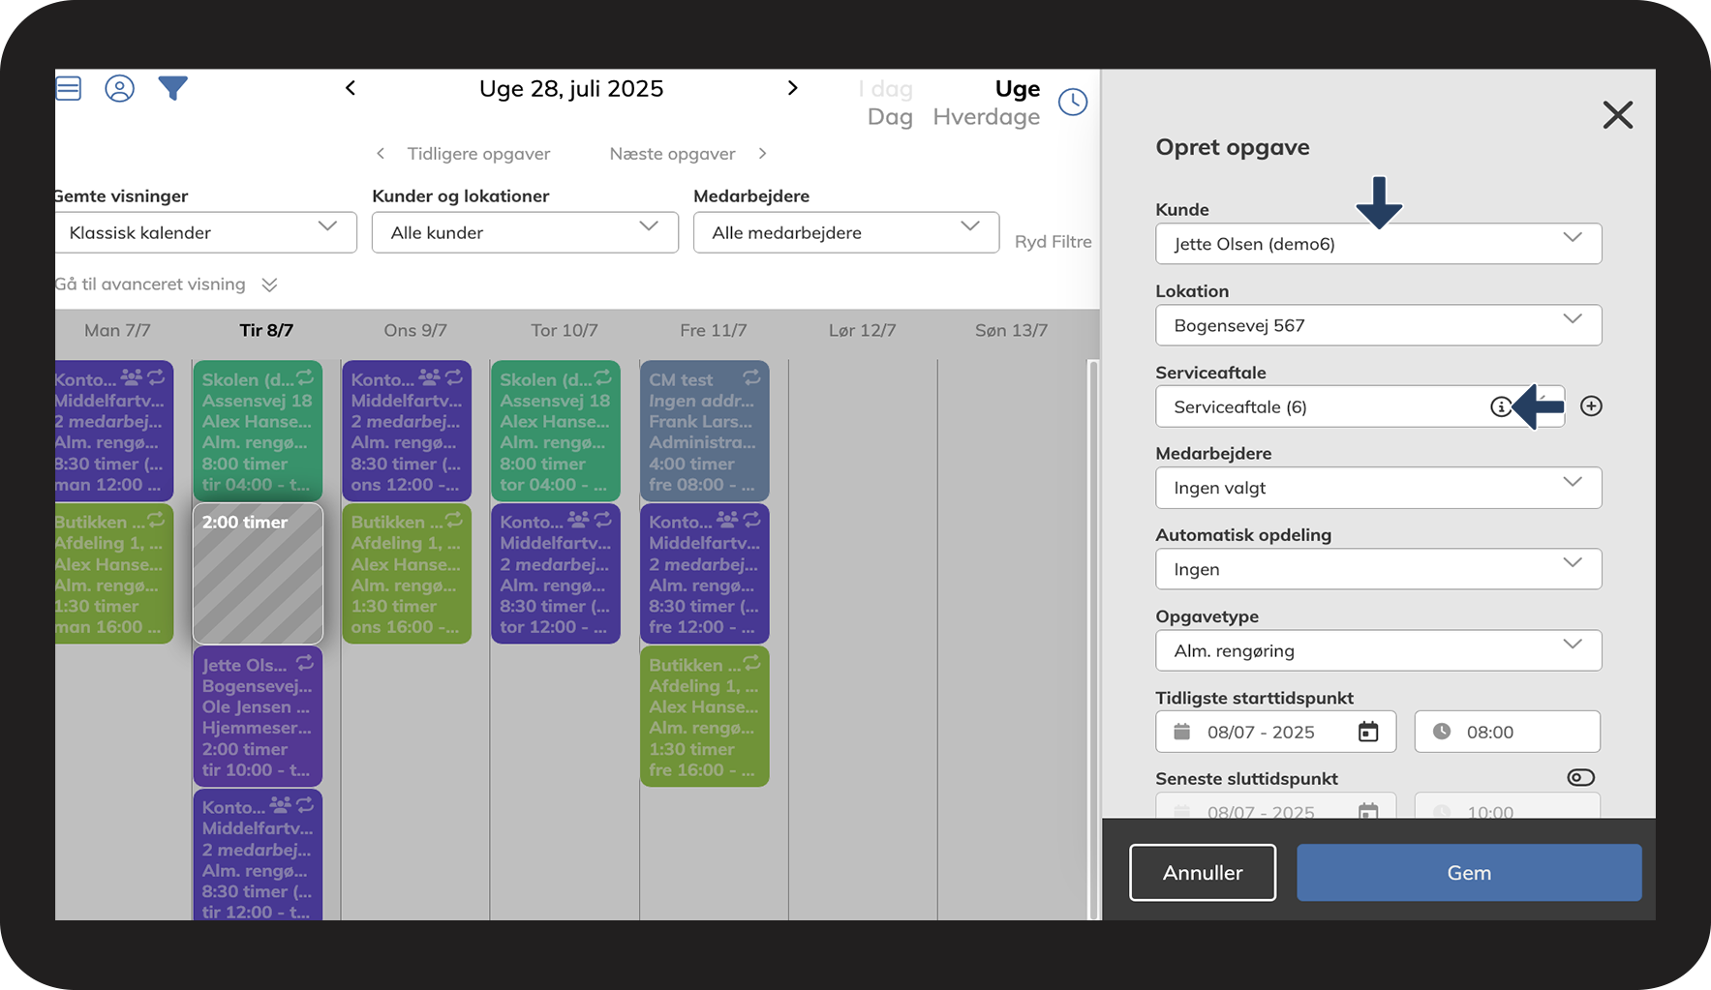Click Uge 28, juli 2025 title
Image resolution: width=1711 pixels, height=990 pixels.
tap(571, 89)
